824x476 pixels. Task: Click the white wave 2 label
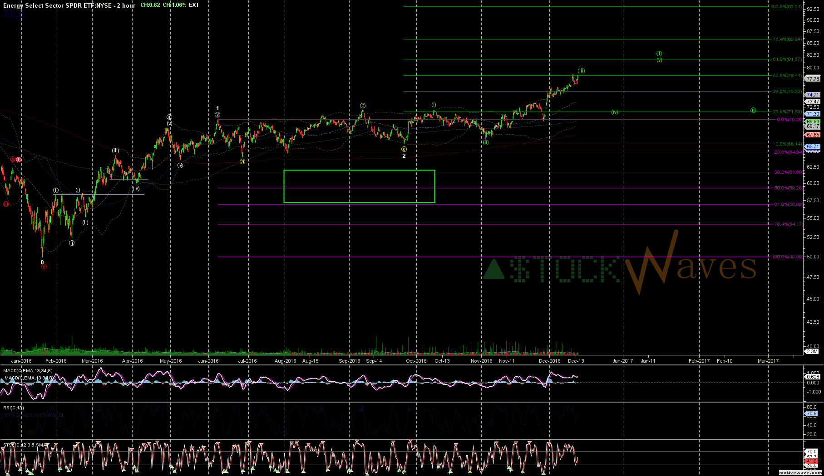click(404, 156)
